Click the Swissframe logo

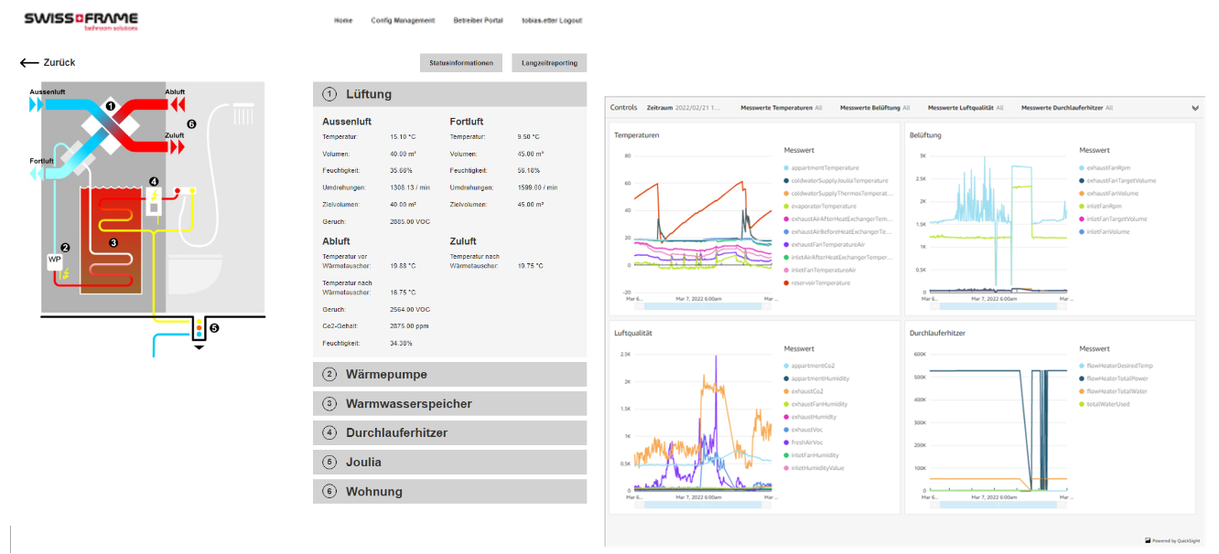point(82,21)
